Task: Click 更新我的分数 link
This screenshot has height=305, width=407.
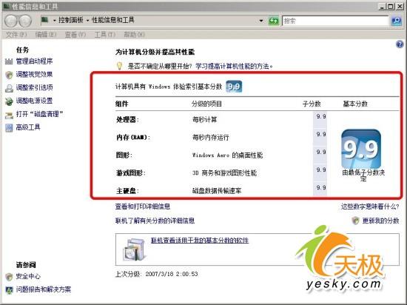Action: pos(380,221)
